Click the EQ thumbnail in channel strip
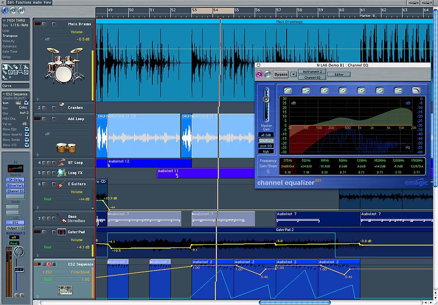Image resolution: width=438 pixels, height=305 pixels. coord(16,168)
